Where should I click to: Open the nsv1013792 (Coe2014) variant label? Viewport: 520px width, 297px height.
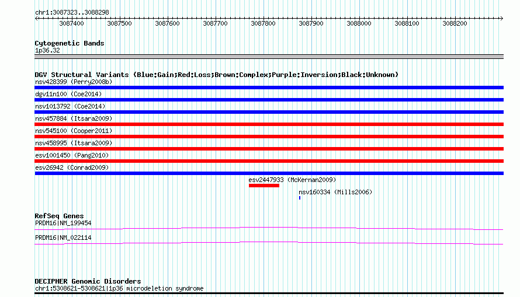(x=70, y=106)
